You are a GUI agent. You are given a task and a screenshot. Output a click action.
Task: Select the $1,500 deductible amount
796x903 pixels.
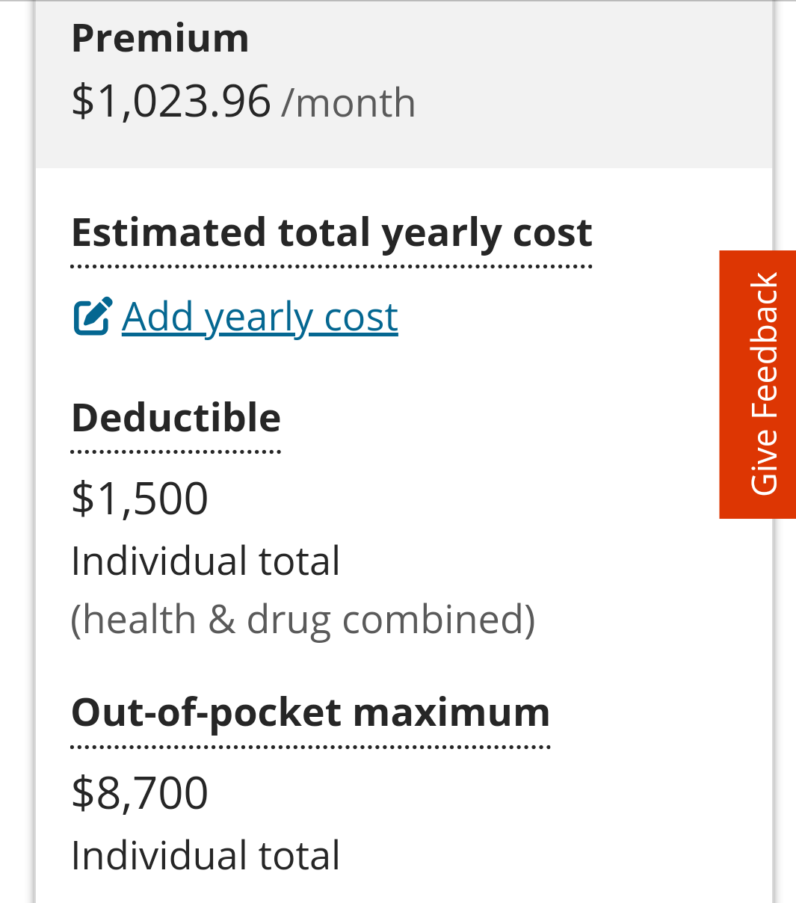(140, 499)
